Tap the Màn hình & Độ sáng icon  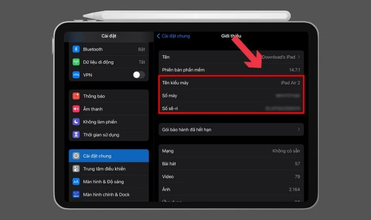pos(76,182)
